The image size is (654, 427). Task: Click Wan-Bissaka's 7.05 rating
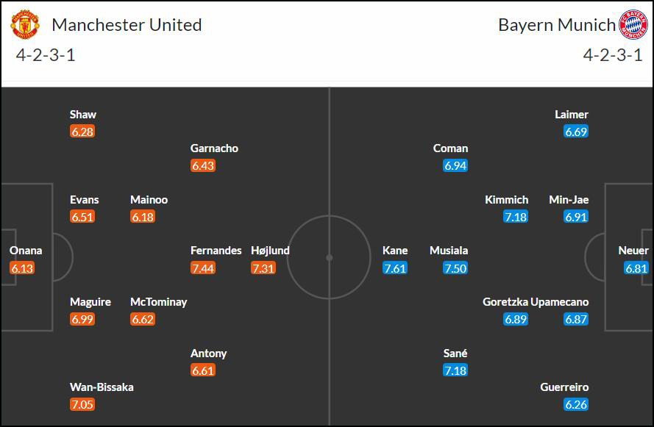82,404
